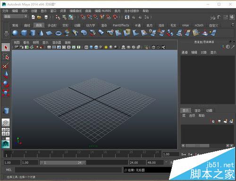This screenshot has width=236, height=181.
Task: Click the Select by Component Type icon
Action: click(71, 17)
